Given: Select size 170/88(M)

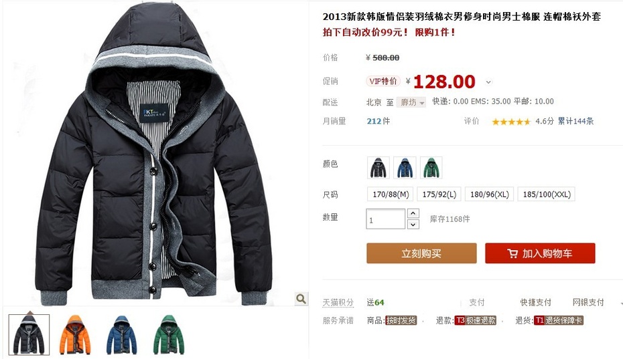Looking at the screenshot, I should point(391,195).
